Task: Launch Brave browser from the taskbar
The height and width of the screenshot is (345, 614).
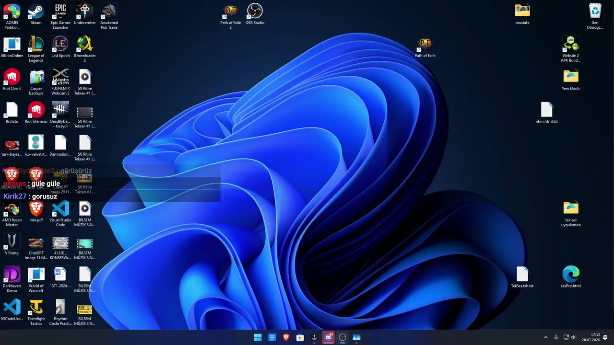Action: [286, 337]
